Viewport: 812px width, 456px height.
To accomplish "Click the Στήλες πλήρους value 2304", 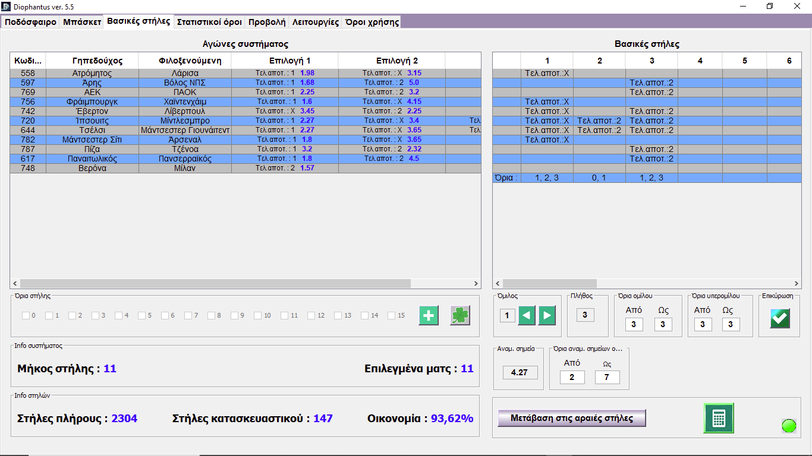I will tap(124, 419).
